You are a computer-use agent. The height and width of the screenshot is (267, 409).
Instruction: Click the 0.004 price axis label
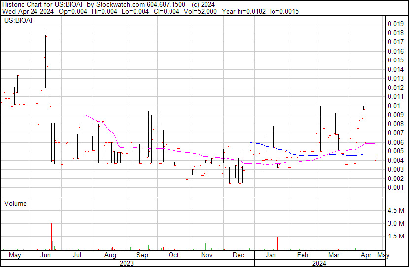(395, 160)
